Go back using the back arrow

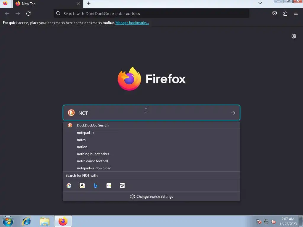7,14
